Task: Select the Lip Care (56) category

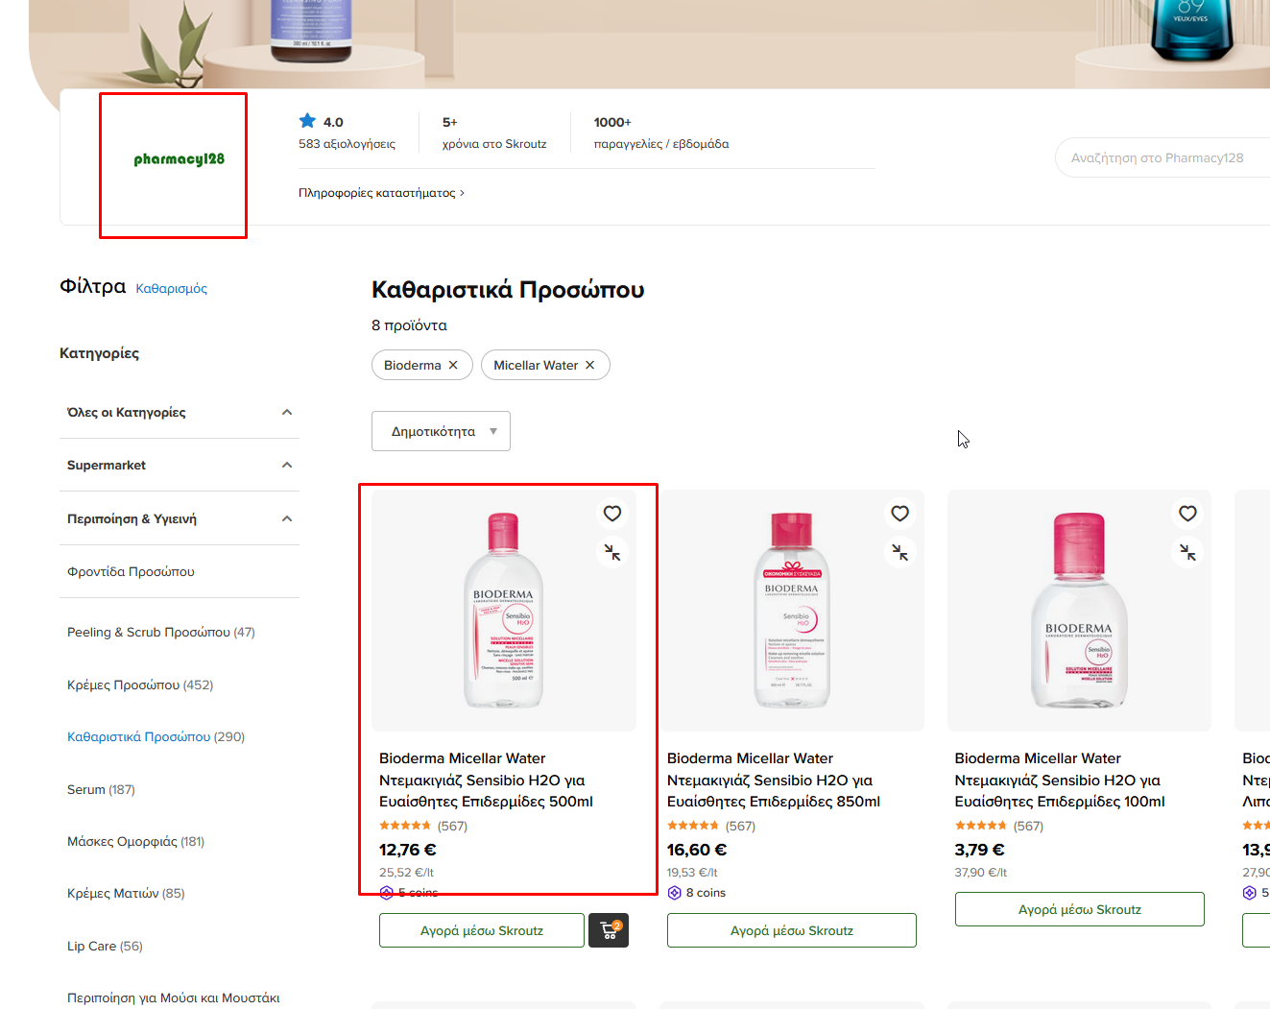Action: pos(105,946)
